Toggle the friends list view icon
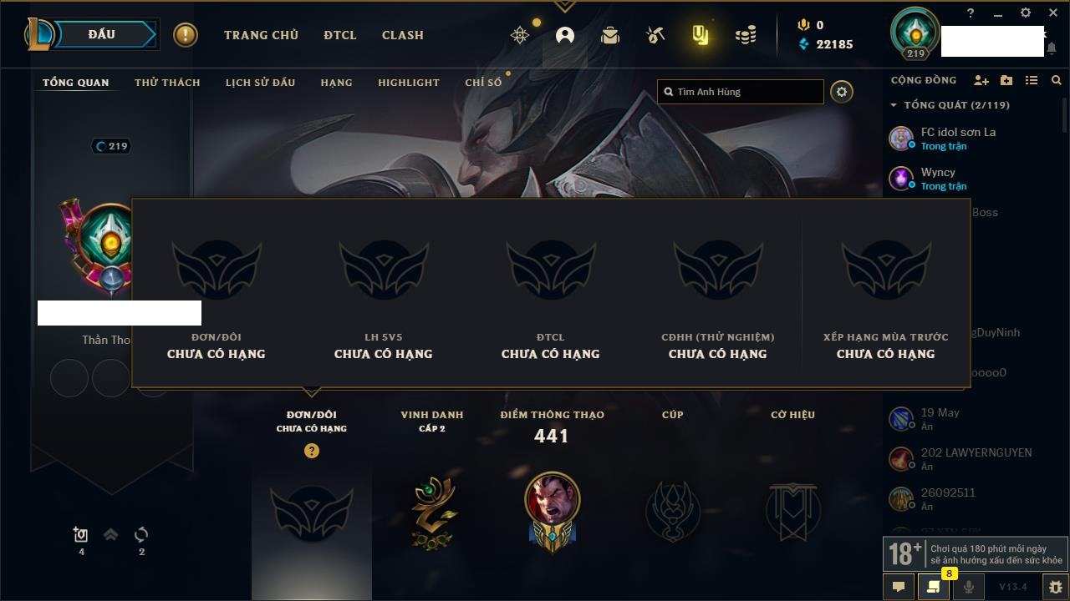The height and width of the screenshot is (601, 1070). (x=1032, y=80)
